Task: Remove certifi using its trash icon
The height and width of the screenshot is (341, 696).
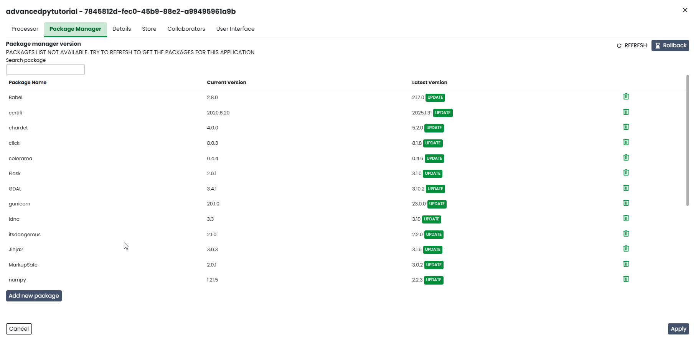Action: [626, 112]
